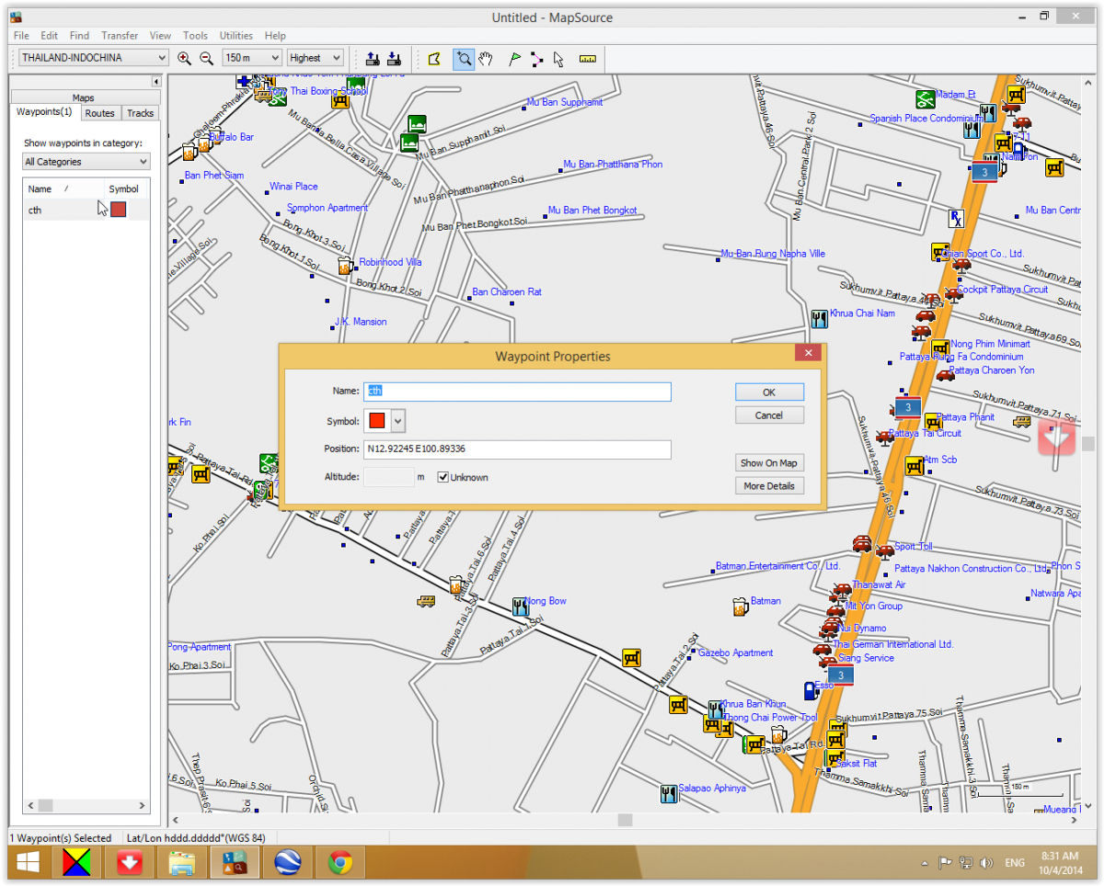
Task: Open the All Categories dropdown
Action: coord(86,162)
